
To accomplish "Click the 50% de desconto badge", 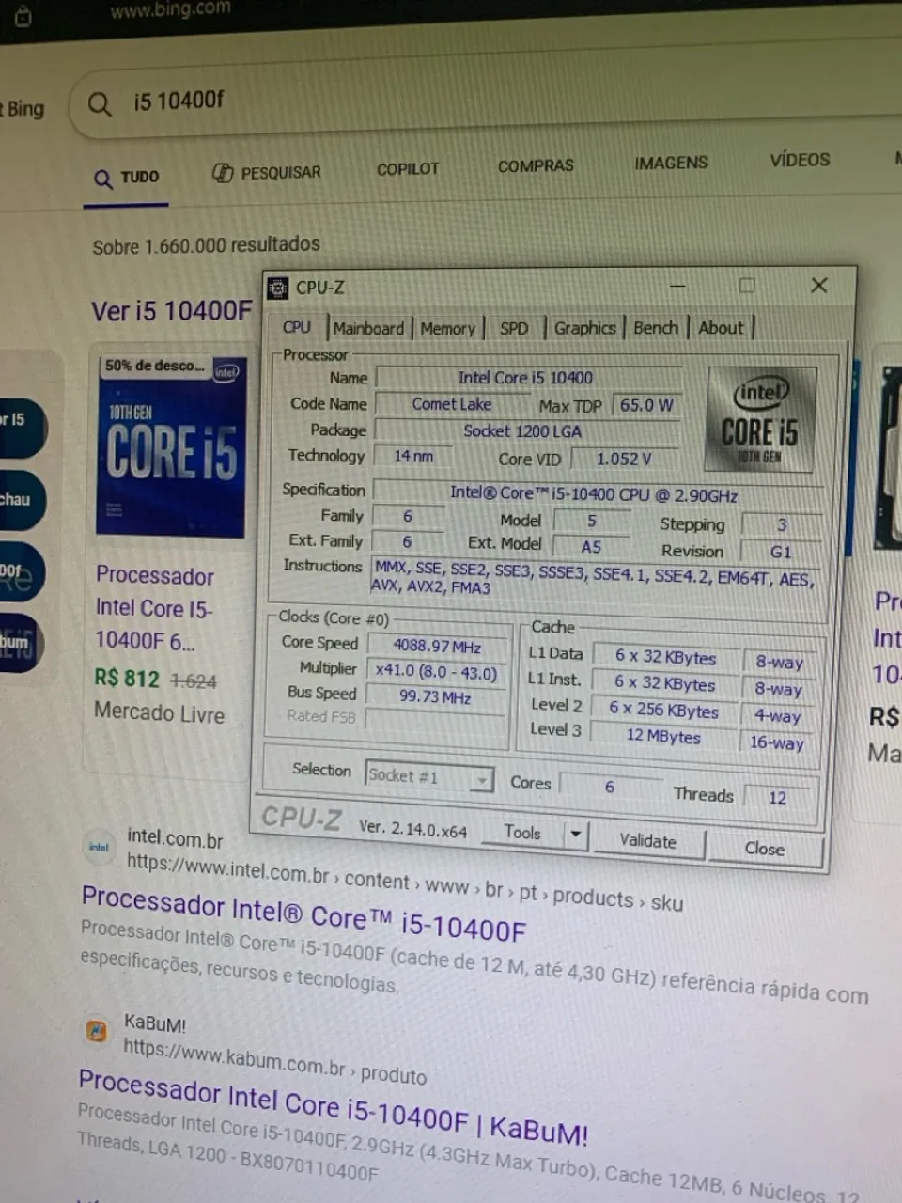I will [154, 366].
